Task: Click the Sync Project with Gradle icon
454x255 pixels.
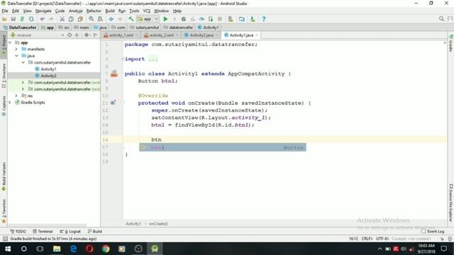Action: point(241,19)
